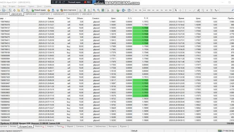This screenshot has height=132, width=234.
Task: Open the История Счета terminal tab
Action: point(26,126)
